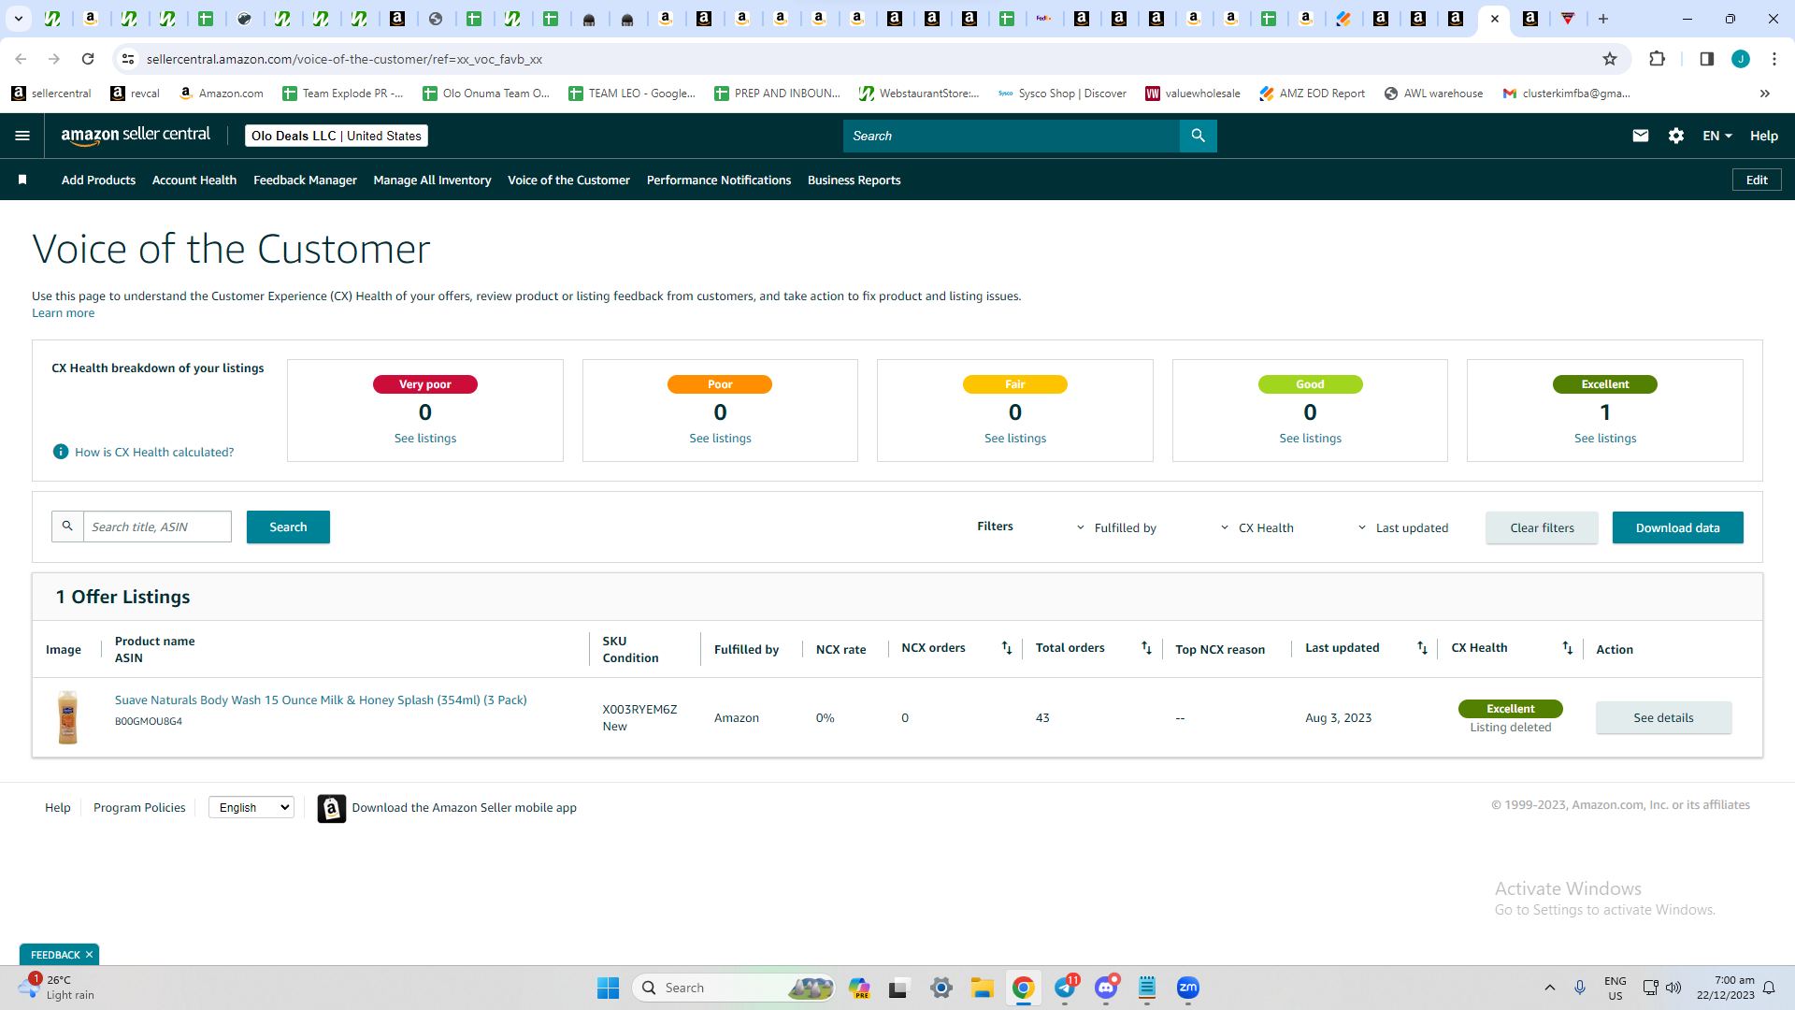Image resolution: width=1795 pixels, height=1010 pixels.
Task: Toggle the browser side panel icon
Action: [x=1706, y=59]
